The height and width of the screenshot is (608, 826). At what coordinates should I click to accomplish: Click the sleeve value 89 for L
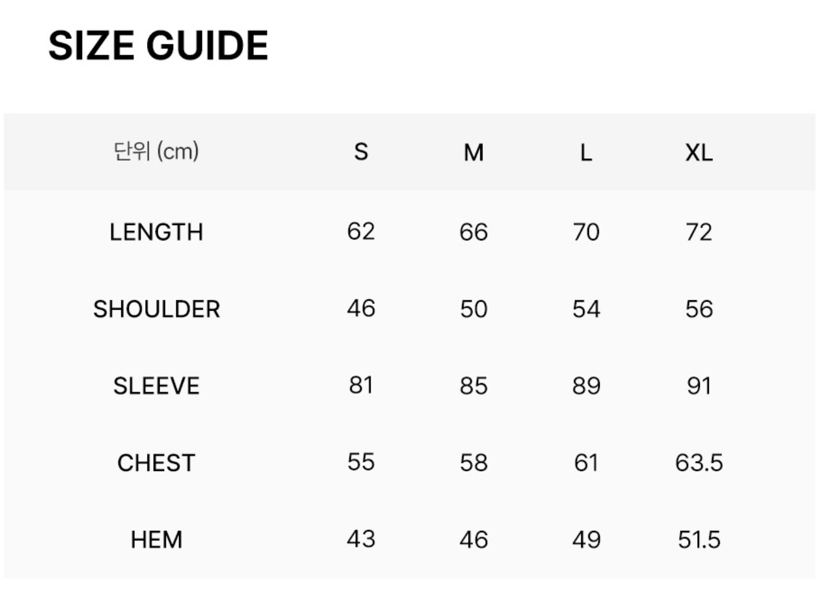click(586, 386)
